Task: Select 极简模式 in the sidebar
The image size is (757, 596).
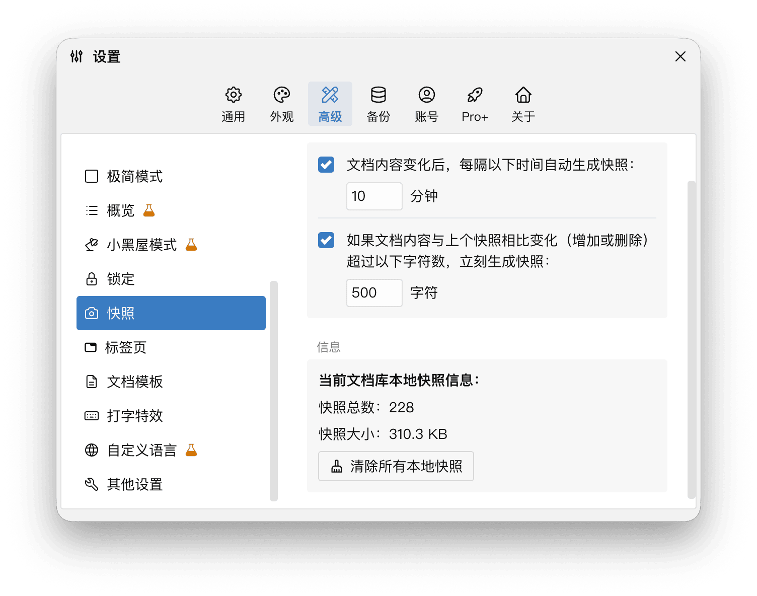Action: click(x=134, y=177)
